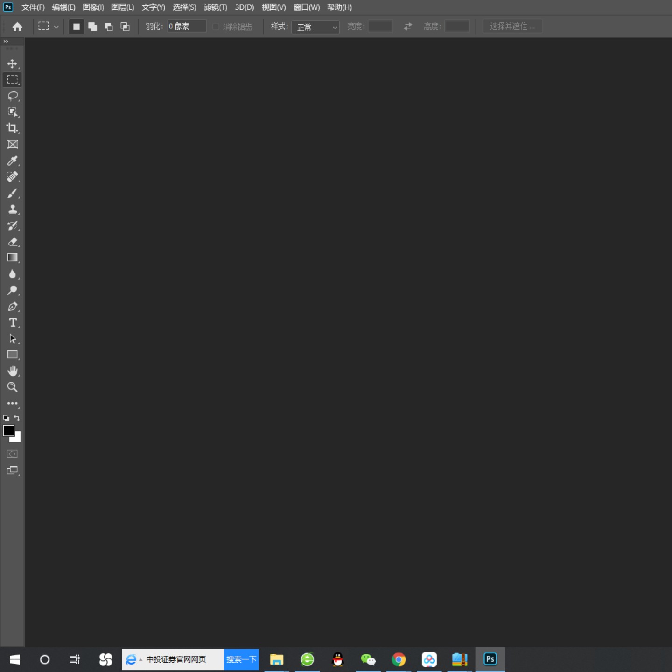This screenshot has height=672, width=672.
Task: Enable Add to selection mode
Action: point(93,27)
